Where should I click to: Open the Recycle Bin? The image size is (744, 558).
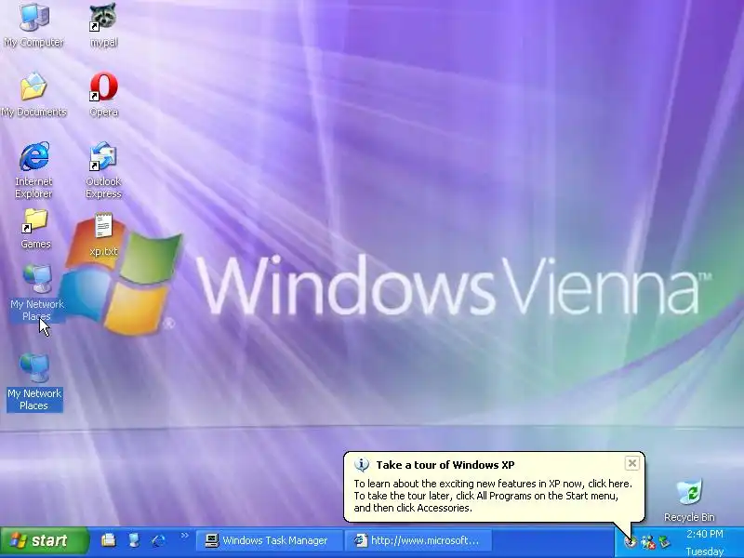click(x=689, y=501)
